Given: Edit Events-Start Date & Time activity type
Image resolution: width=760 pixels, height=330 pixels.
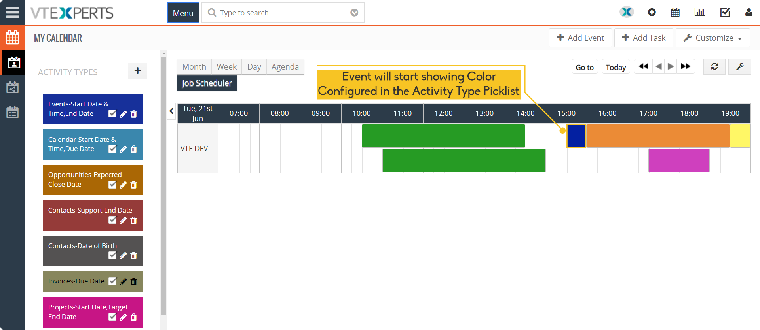Looking at the screenshot, I should click(123, 114).
